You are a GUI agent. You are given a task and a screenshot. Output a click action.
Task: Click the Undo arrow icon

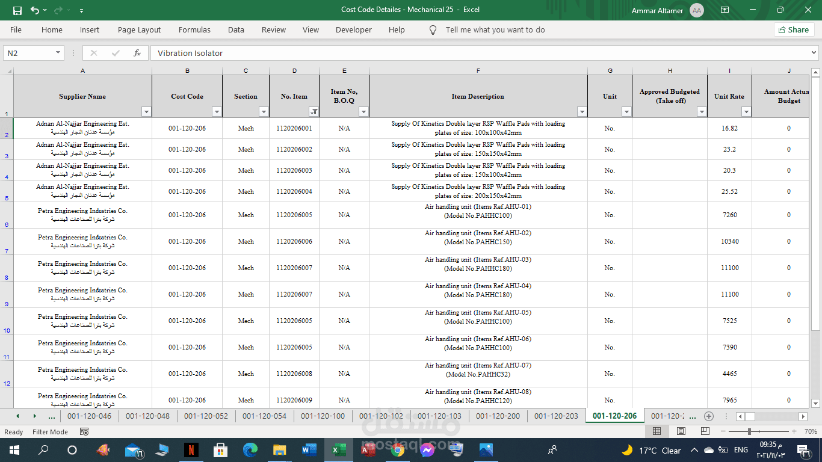coord(35,10)
